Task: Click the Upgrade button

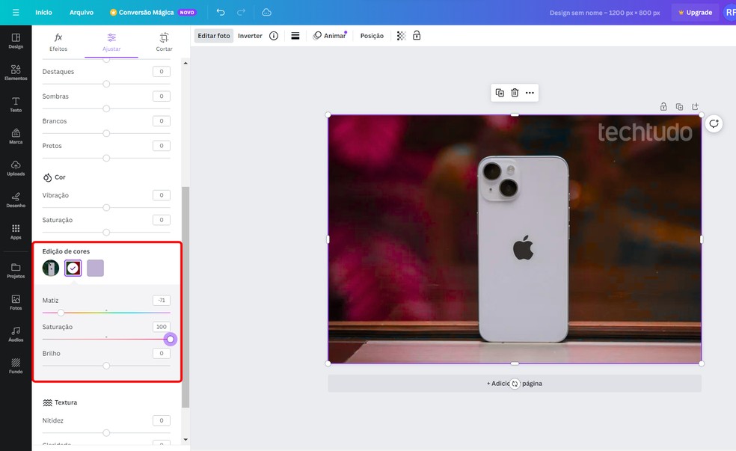Action: [x=695, y=12]
